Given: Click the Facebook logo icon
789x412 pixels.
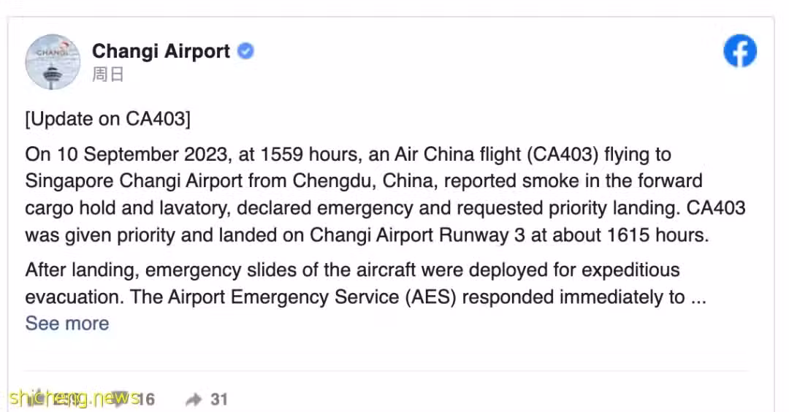Looking at the screenshot, I should coord(739,51).
